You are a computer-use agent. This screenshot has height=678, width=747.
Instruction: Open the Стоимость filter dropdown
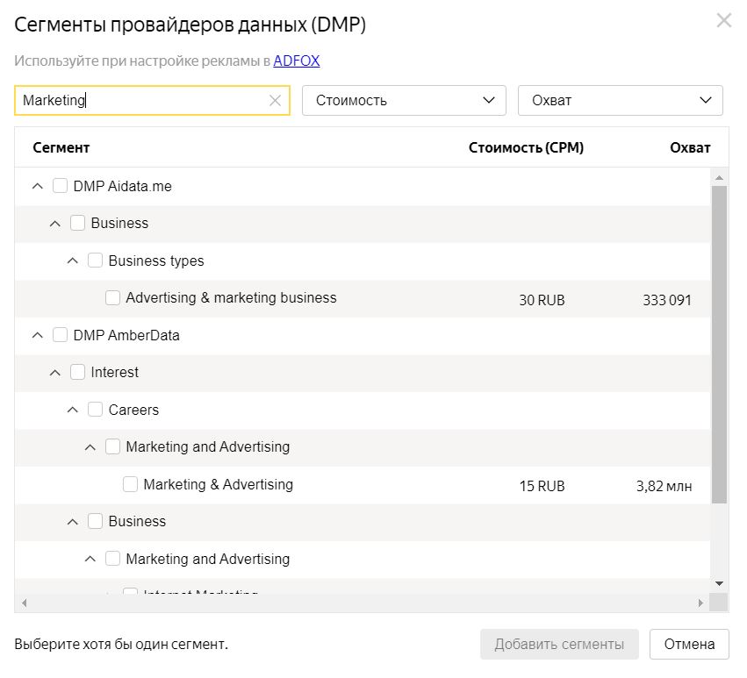point(404,101)
